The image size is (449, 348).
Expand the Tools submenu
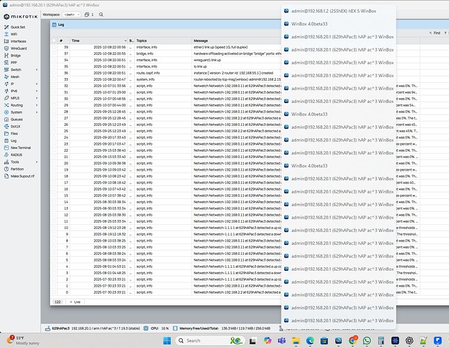[x=37, y=162]
